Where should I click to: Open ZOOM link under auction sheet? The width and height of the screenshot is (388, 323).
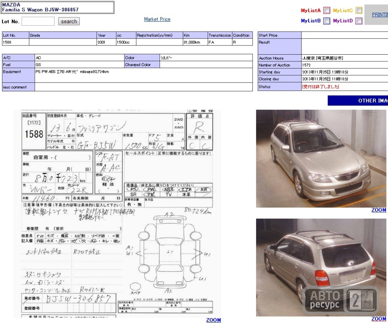[x=214, y=320]
